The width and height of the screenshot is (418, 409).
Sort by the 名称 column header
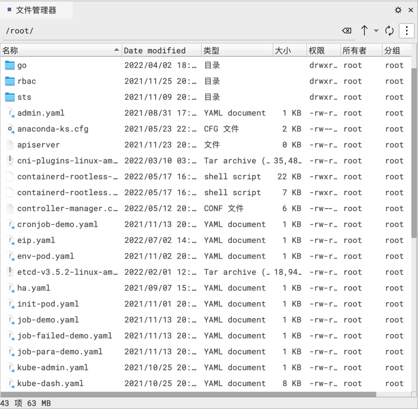(x=61, y=50)
